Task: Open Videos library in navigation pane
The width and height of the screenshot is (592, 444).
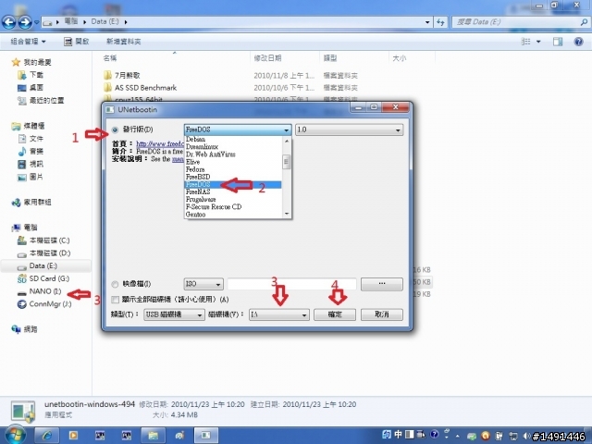Action: point(31,164)
